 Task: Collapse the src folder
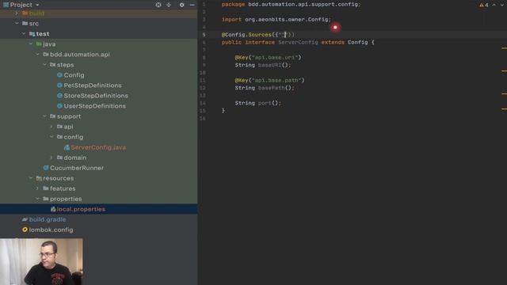tap(17, 23)
